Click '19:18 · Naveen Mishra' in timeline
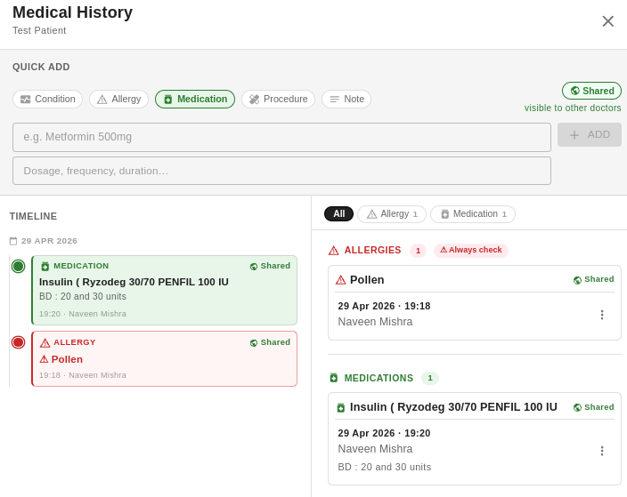Image resolution: width=627 pixels, height=497 pixels. pos(82,375)
